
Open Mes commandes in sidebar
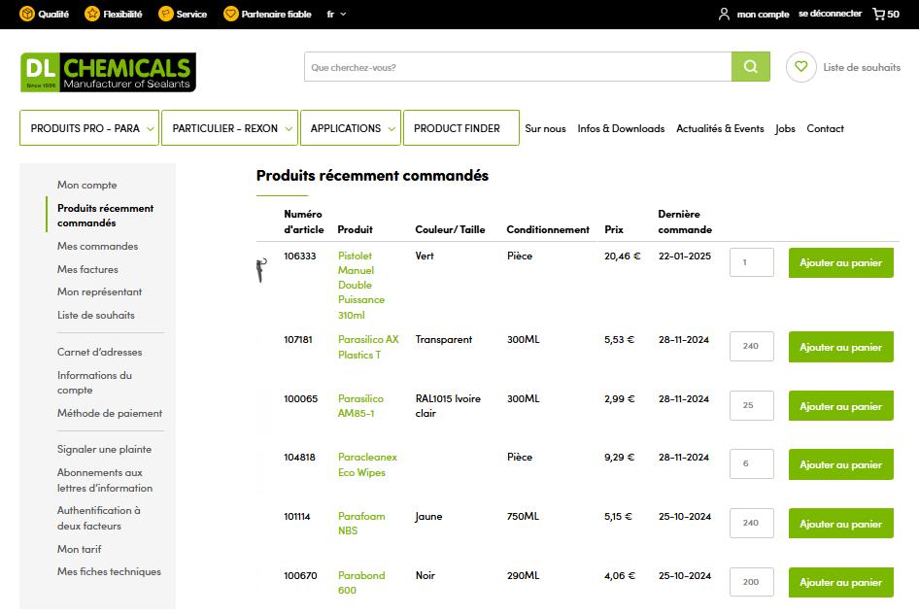coord(97,246)
